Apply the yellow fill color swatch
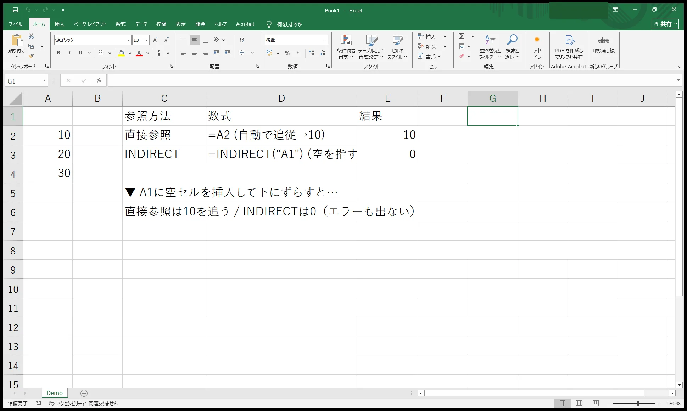The image size is (687, 411). point(121,53)
